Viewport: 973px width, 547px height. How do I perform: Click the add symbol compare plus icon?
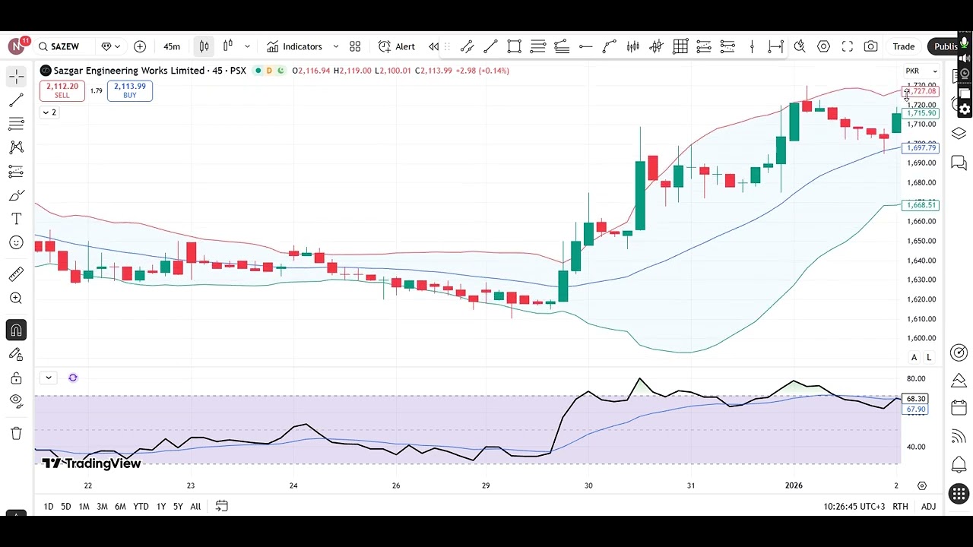tap(140, 46)
